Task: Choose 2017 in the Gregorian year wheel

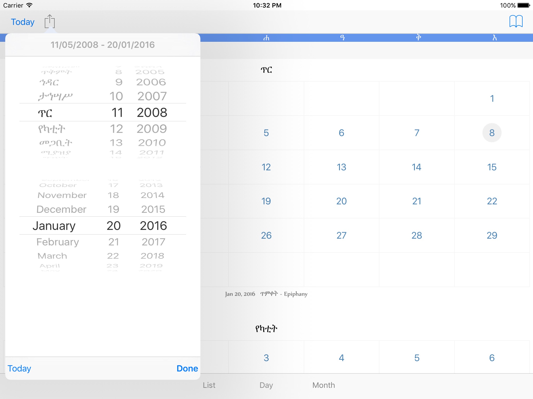Action: click(x=153, y=242)
